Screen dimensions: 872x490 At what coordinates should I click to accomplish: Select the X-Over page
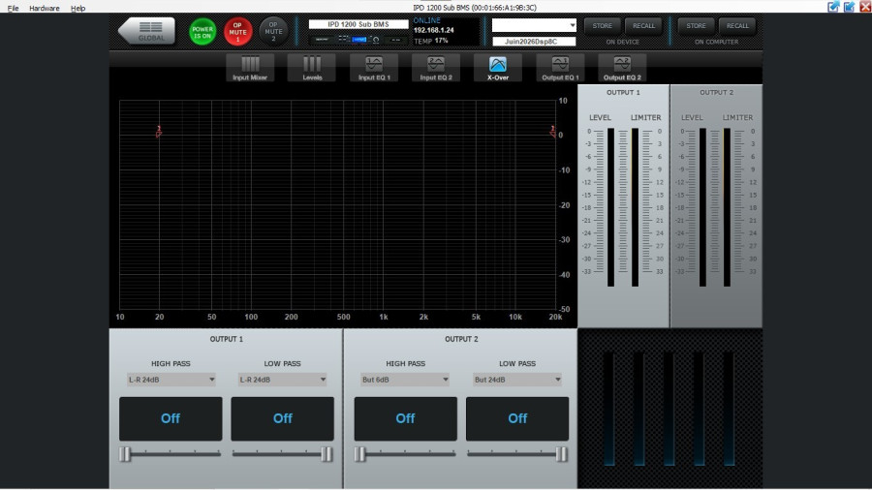498,69
